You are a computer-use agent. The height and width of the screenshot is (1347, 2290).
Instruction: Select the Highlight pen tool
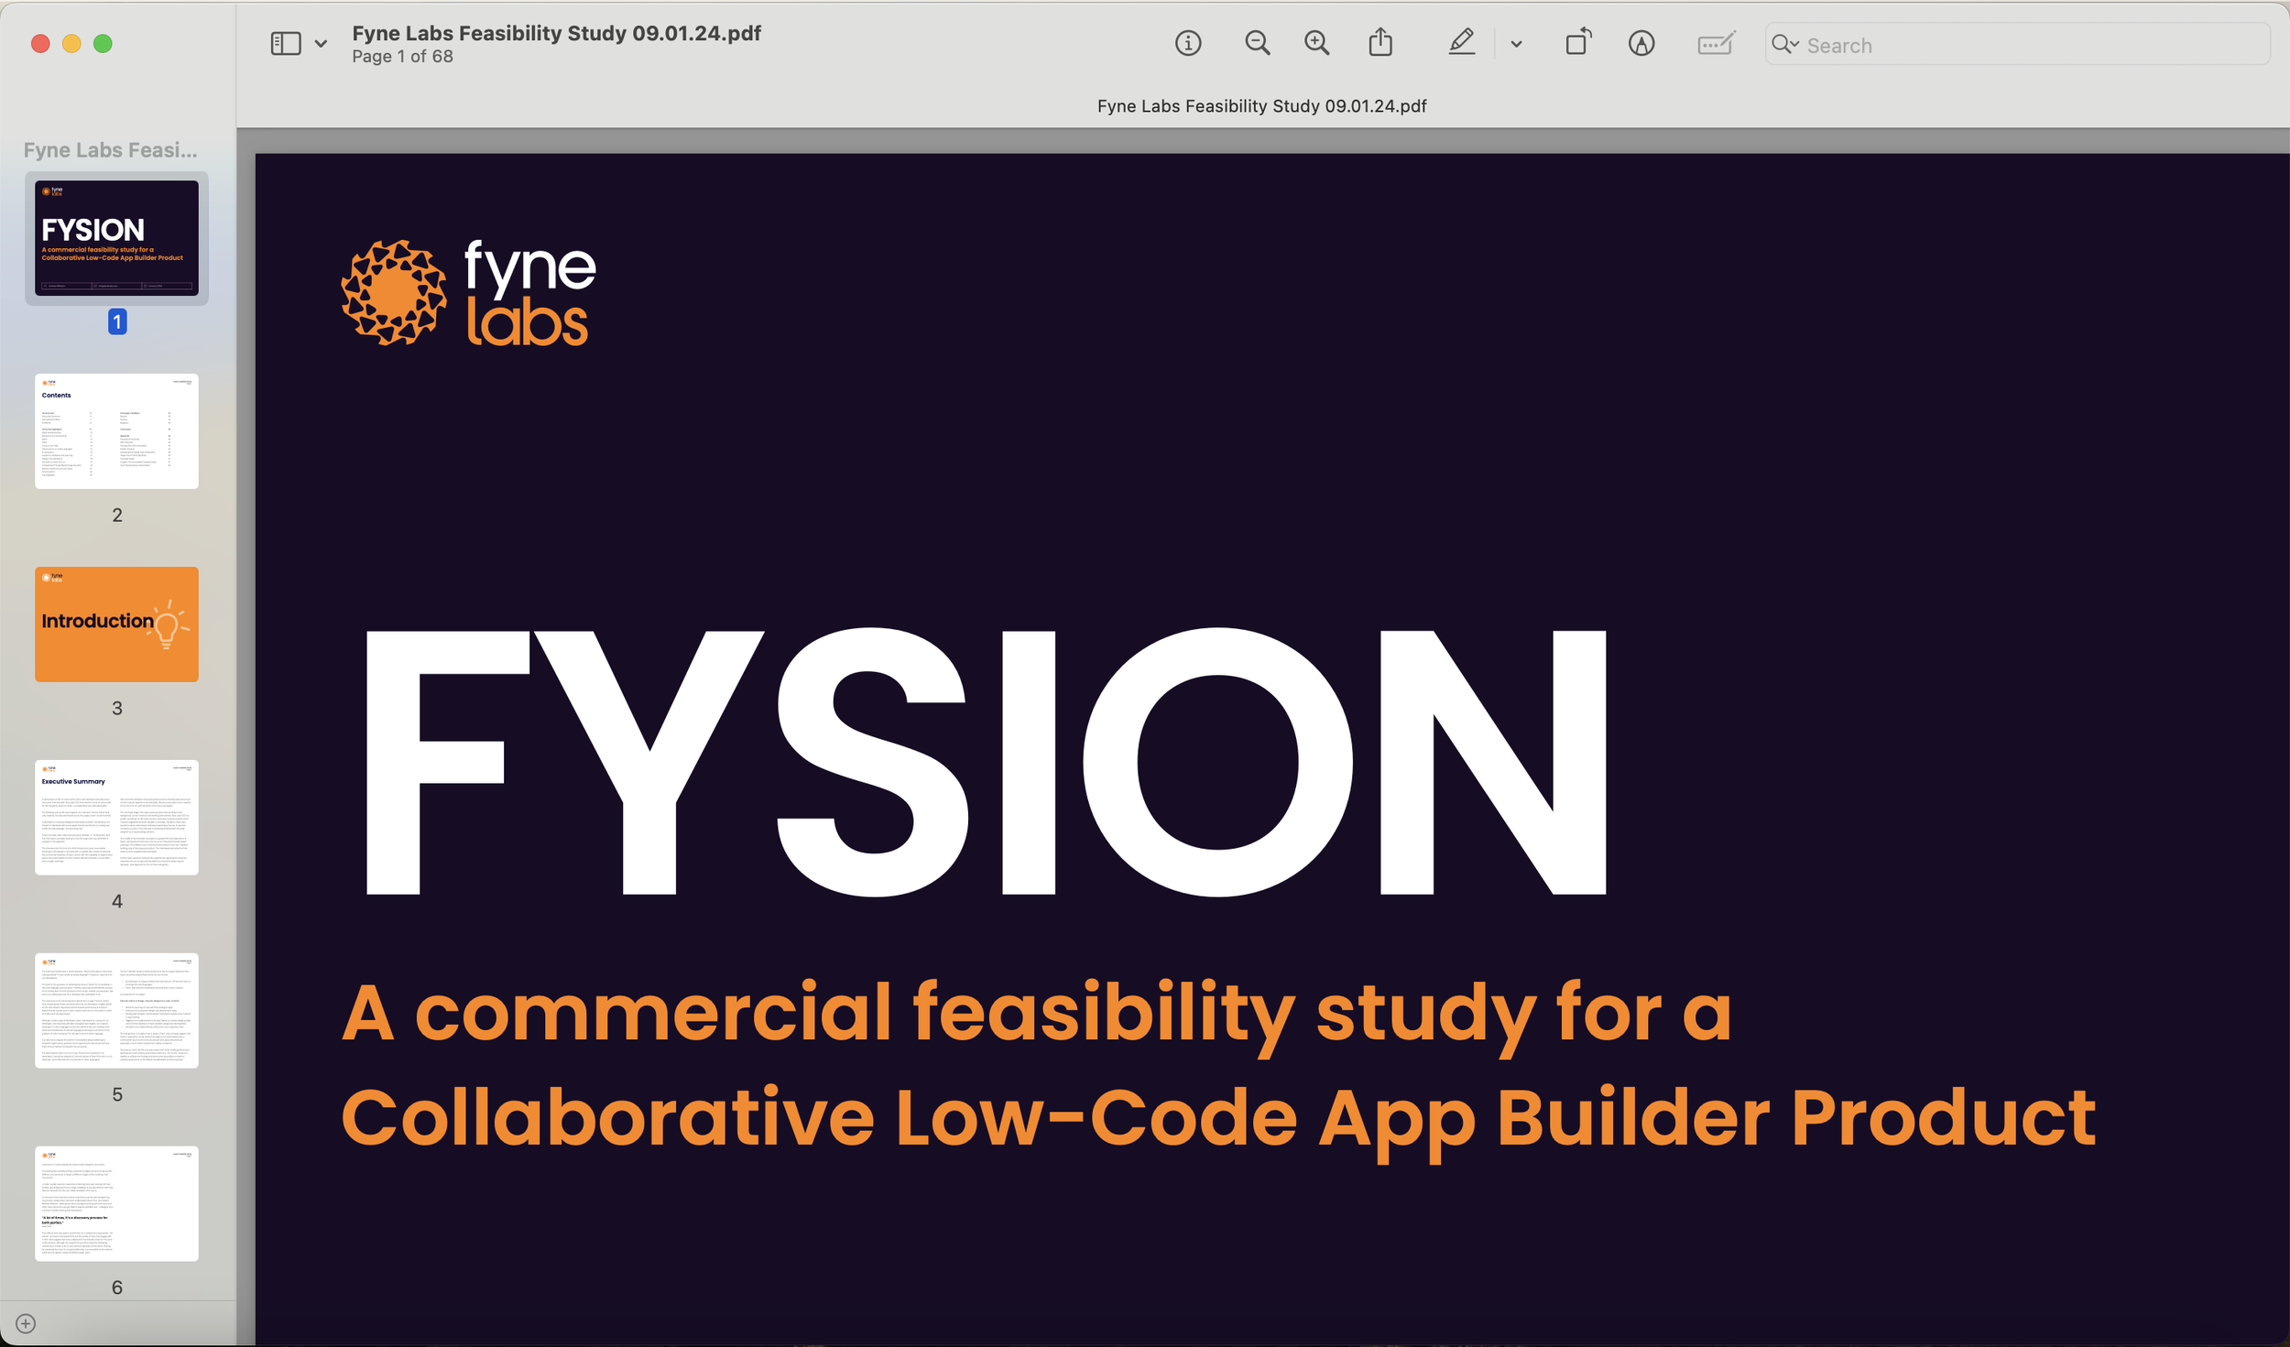[1461, 43]
